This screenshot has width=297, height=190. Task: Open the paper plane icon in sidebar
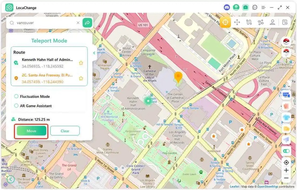pos(286,140)
